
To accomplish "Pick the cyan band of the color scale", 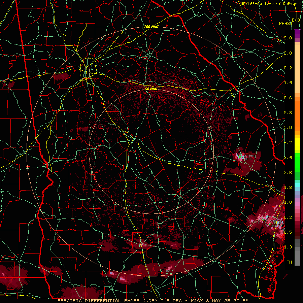I will click(297, 185).
